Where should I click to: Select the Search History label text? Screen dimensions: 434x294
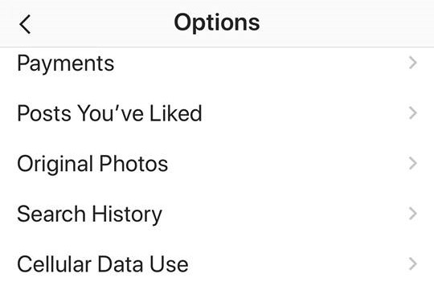(x=89, y=214)
